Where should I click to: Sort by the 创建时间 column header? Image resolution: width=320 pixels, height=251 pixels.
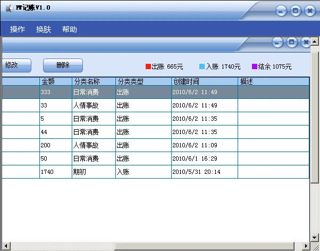pyautogui.click(x=205, y=81)
